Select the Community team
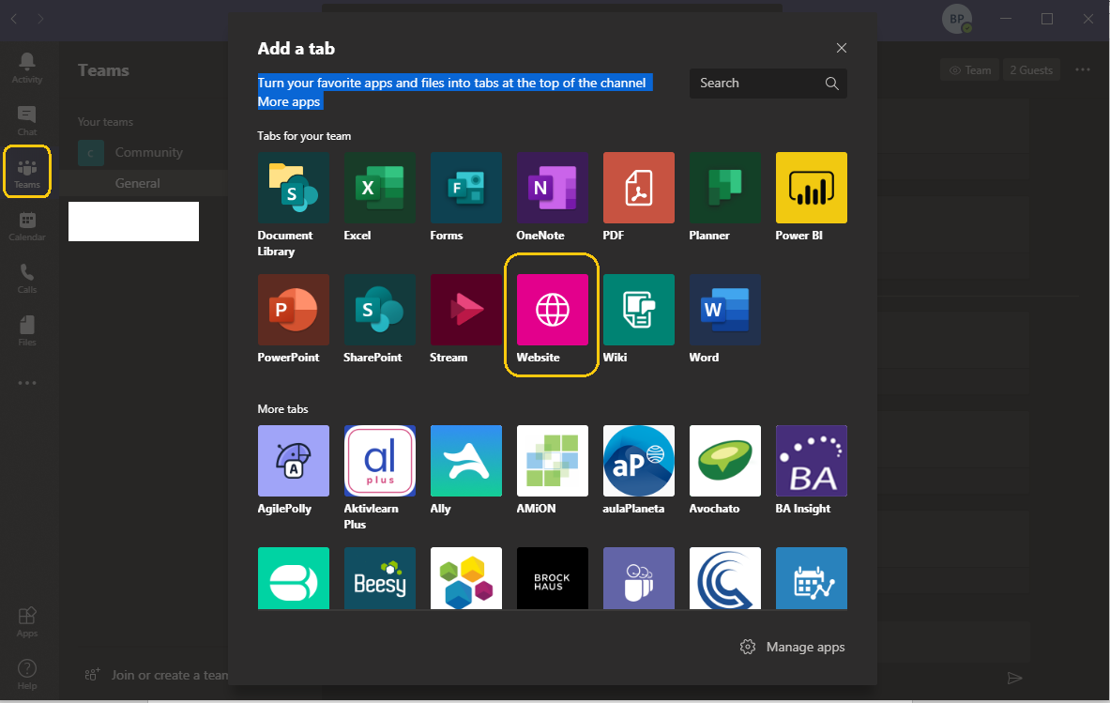Image resolution: width=1110 pixels, height=703 pixels. [x=144, y=152]
